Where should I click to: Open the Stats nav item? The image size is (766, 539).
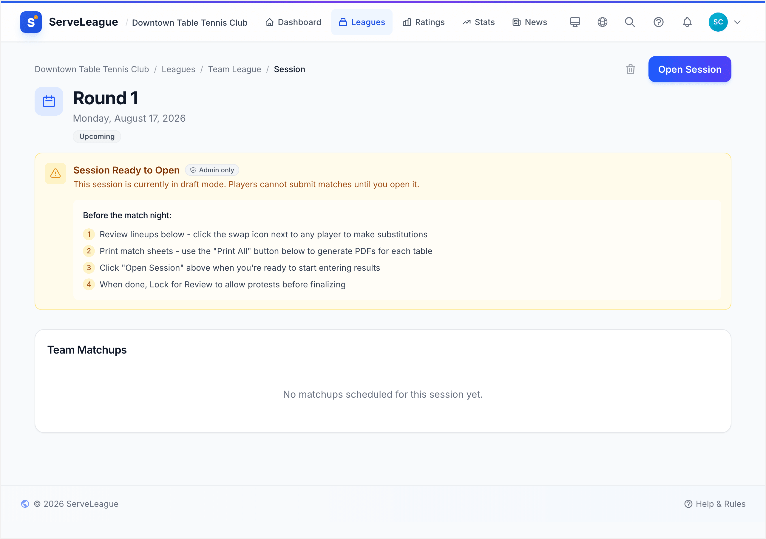478,22
